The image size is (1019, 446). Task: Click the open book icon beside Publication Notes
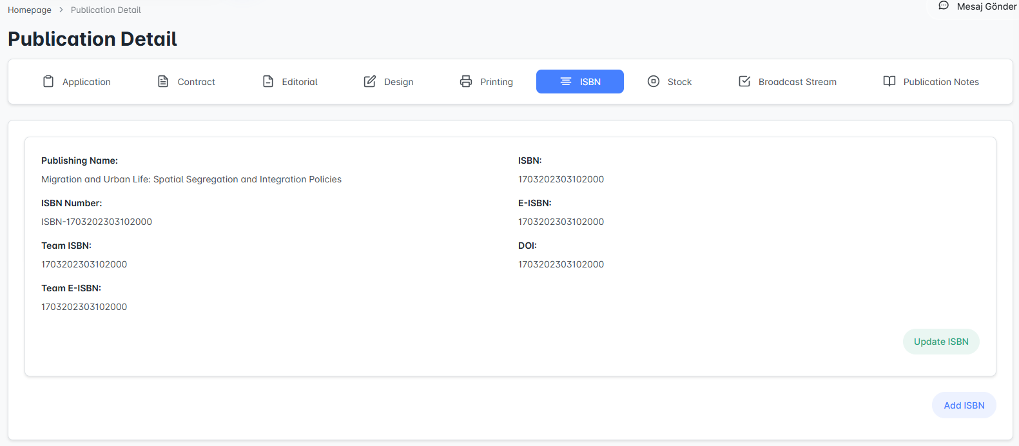[x=889, y=81]
